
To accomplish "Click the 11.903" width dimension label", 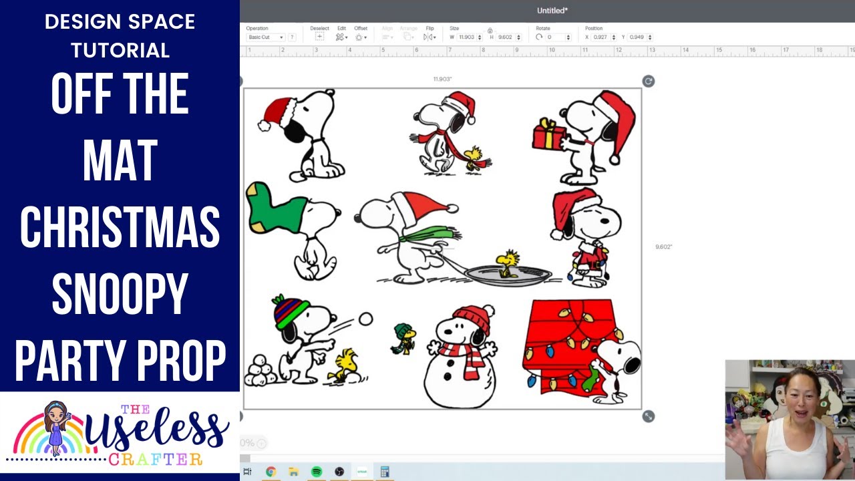I will click(x=442, y=79).
